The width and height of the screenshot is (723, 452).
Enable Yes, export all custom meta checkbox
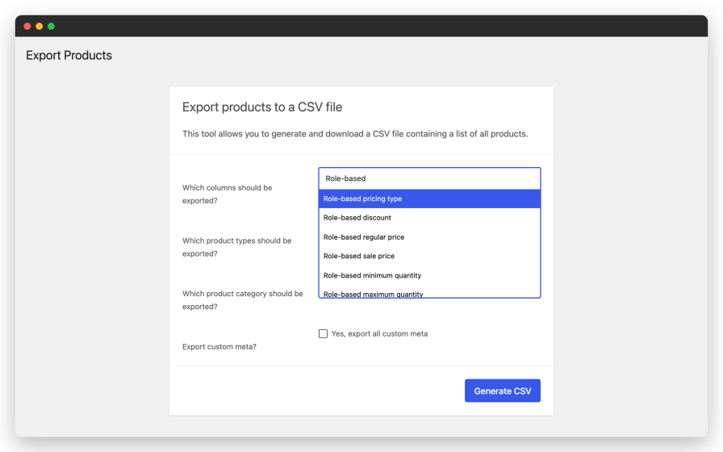point(324,333)
